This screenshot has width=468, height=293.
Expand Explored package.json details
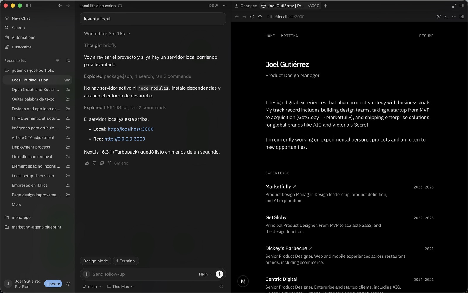pyautogui.click(x=137, y=76)
